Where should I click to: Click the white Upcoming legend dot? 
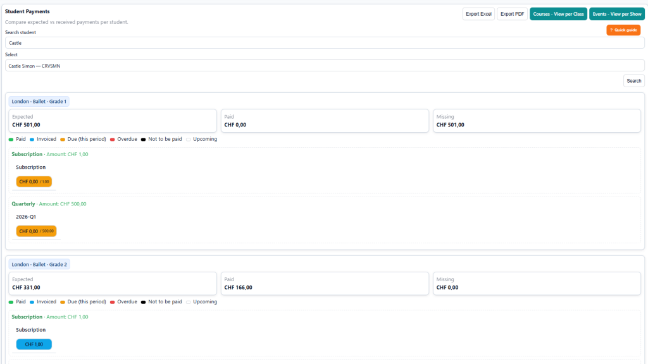tap(188, 139)
